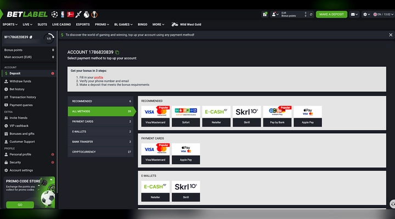Click the Bonus points balance row in the sidebar
The width and height of the screenshot is (395, 219).
29,50
